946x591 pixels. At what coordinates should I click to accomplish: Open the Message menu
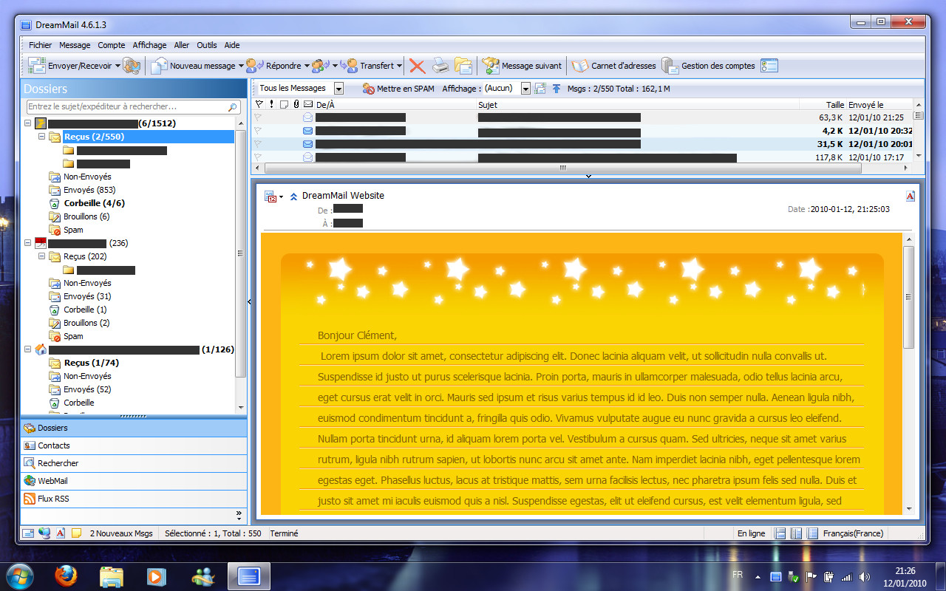(x=75, y=45)
